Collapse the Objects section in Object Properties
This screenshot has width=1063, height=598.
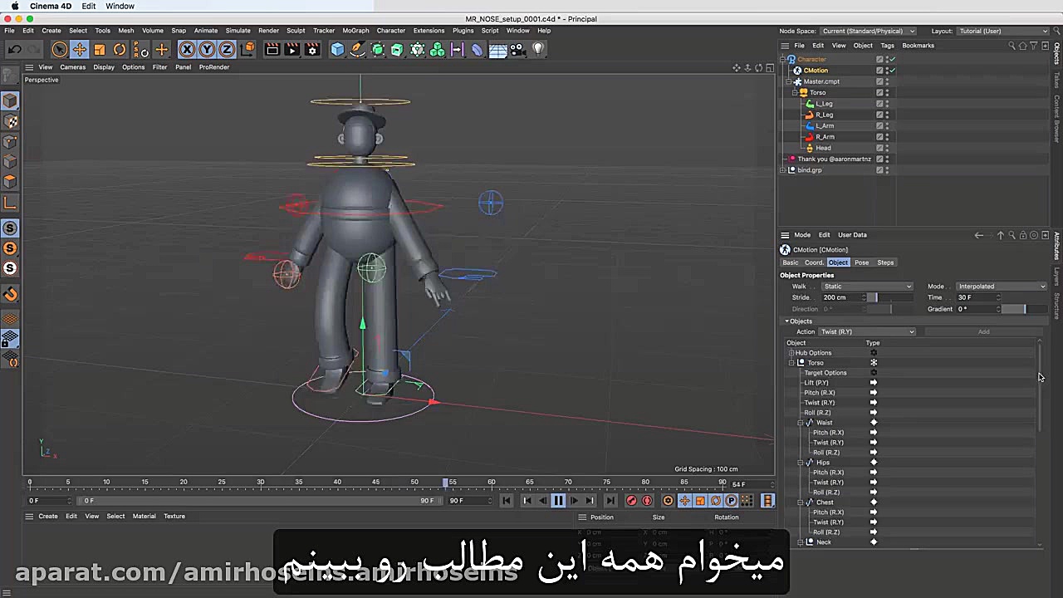(787, 321)
